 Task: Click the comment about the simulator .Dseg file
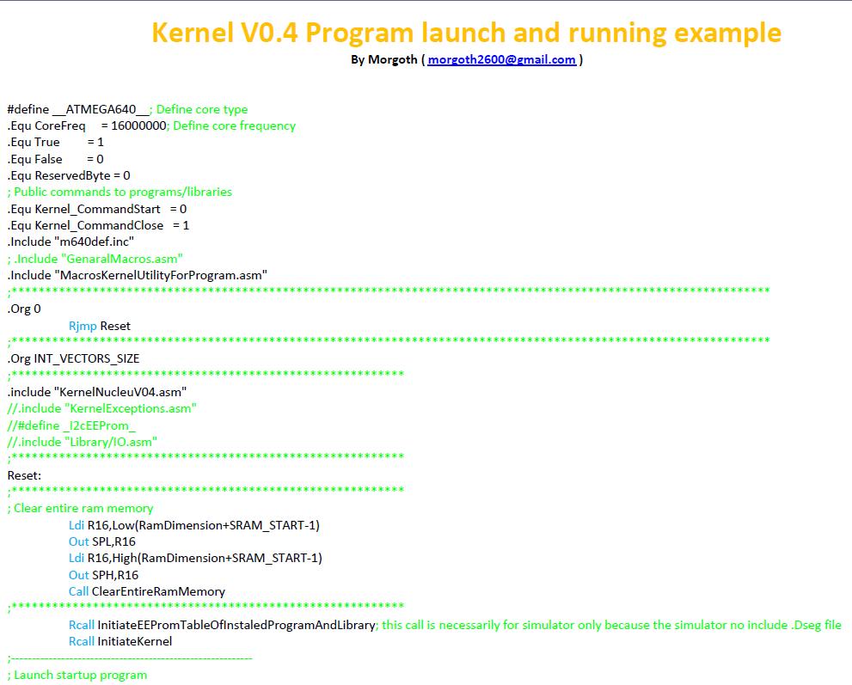pos(609,625)
